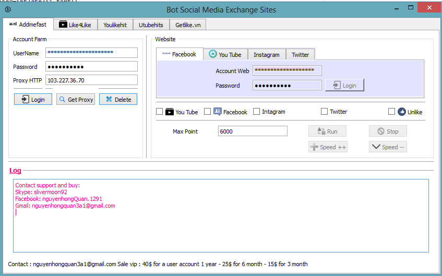Click the Run button

click(x=327, y=131)
